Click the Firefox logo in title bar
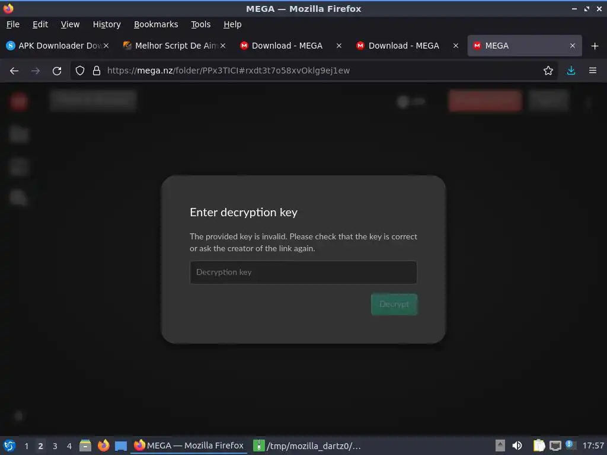The width and height of the screenshot is (607, 455). 8,8
